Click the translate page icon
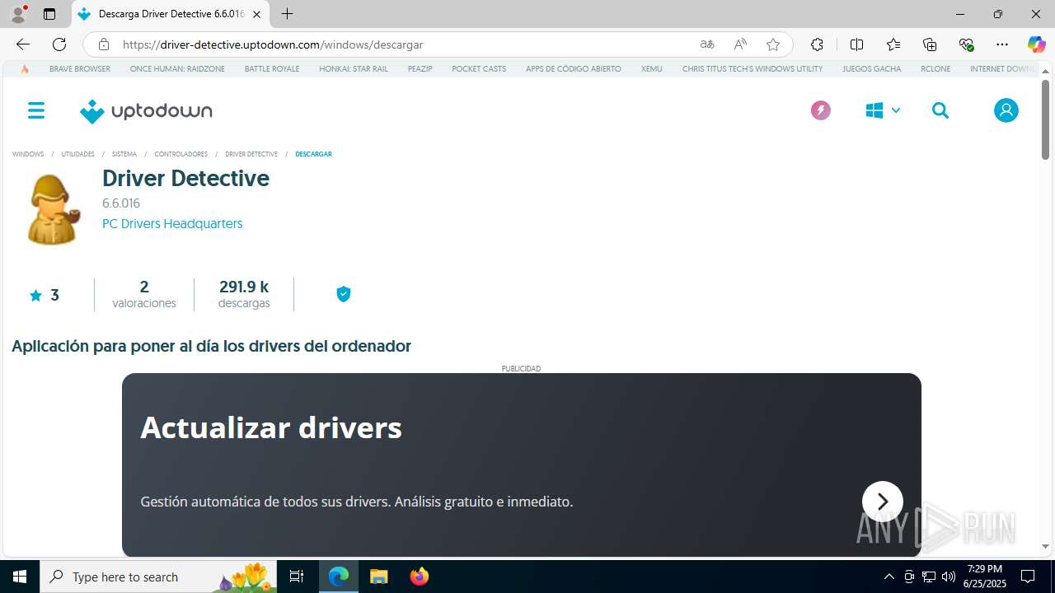The image size is (1055, 593). coord(707,44)
